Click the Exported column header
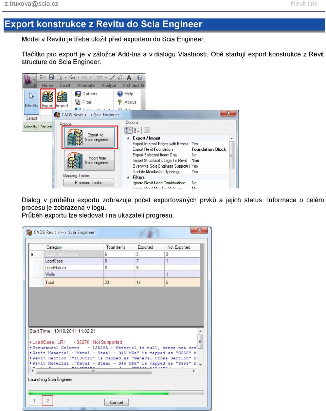 pos(150,247)
